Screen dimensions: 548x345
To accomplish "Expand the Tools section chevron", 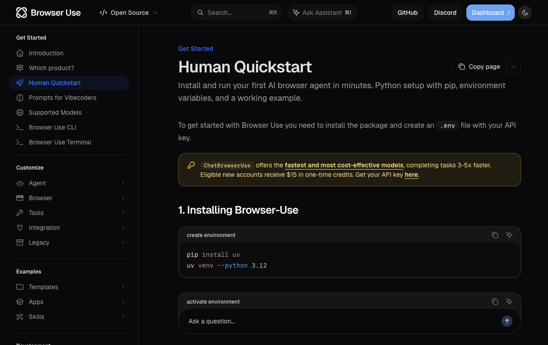I will (x=123, y=213).
